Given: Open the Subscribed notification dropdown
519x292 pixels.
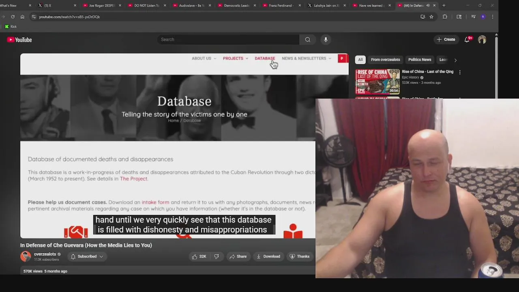Looking at the screenshot, I should [x=87, y=256].
